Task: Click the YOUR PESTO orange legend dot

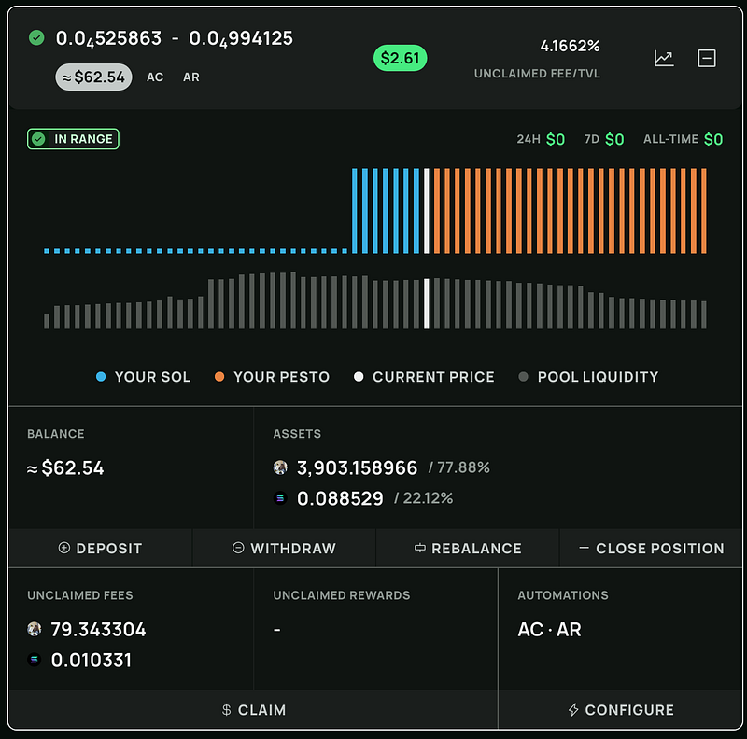Action: pyautogui.click(x=219, y=377)
